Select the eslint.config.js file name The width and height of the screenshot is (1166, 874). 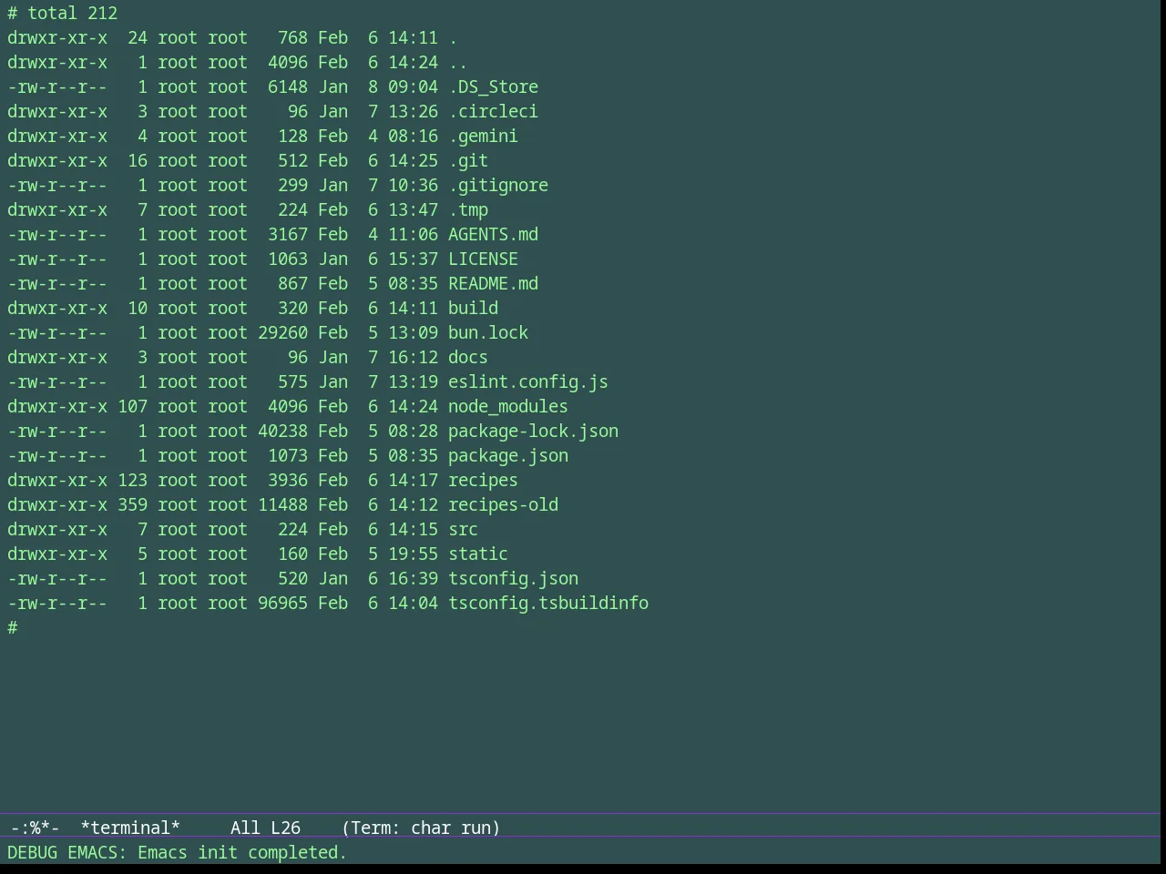(528, 382)
